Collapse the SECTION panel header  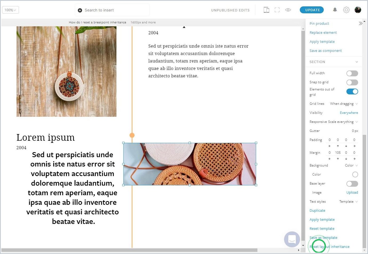(334, 62)
